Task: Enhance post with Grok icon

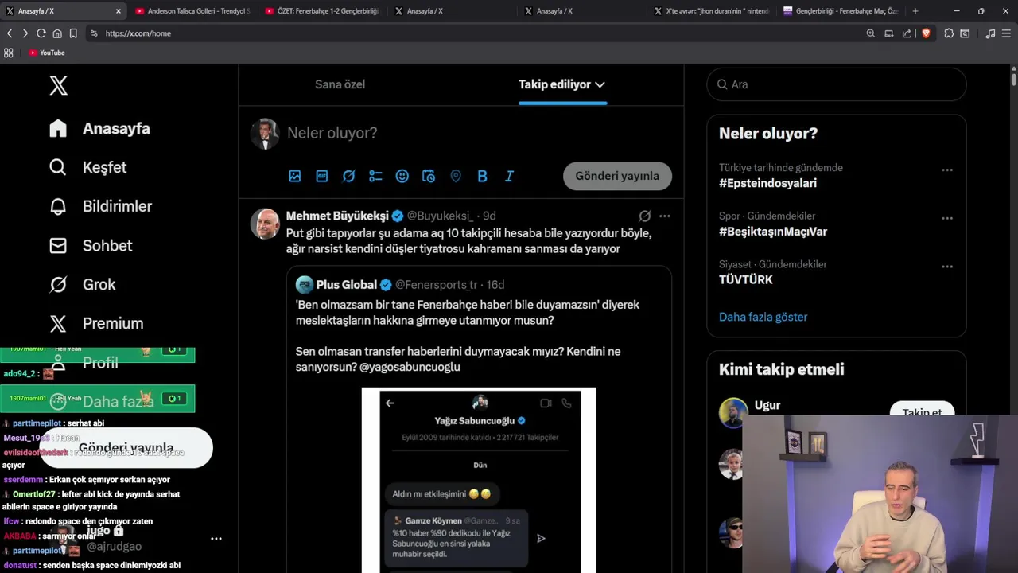Action: tap(348, 176)
